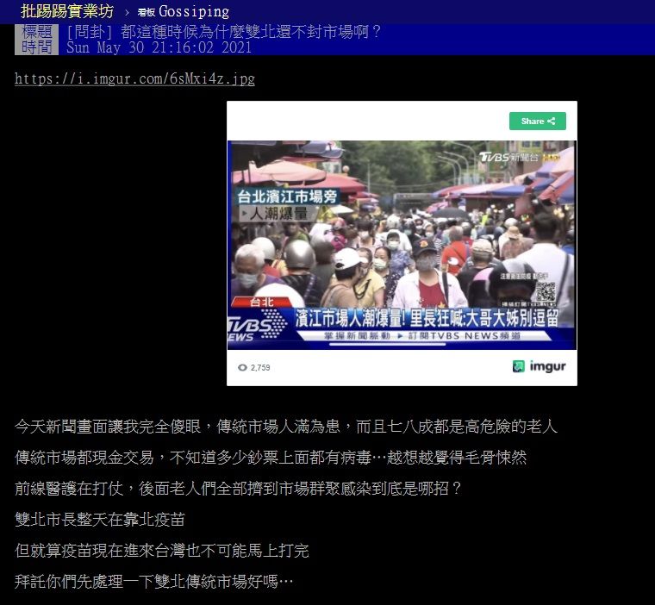The height and width of the screenshot is (605, 655).
Task: Open the 看板 Gossiping board link
Action: [x=184, y=12]
